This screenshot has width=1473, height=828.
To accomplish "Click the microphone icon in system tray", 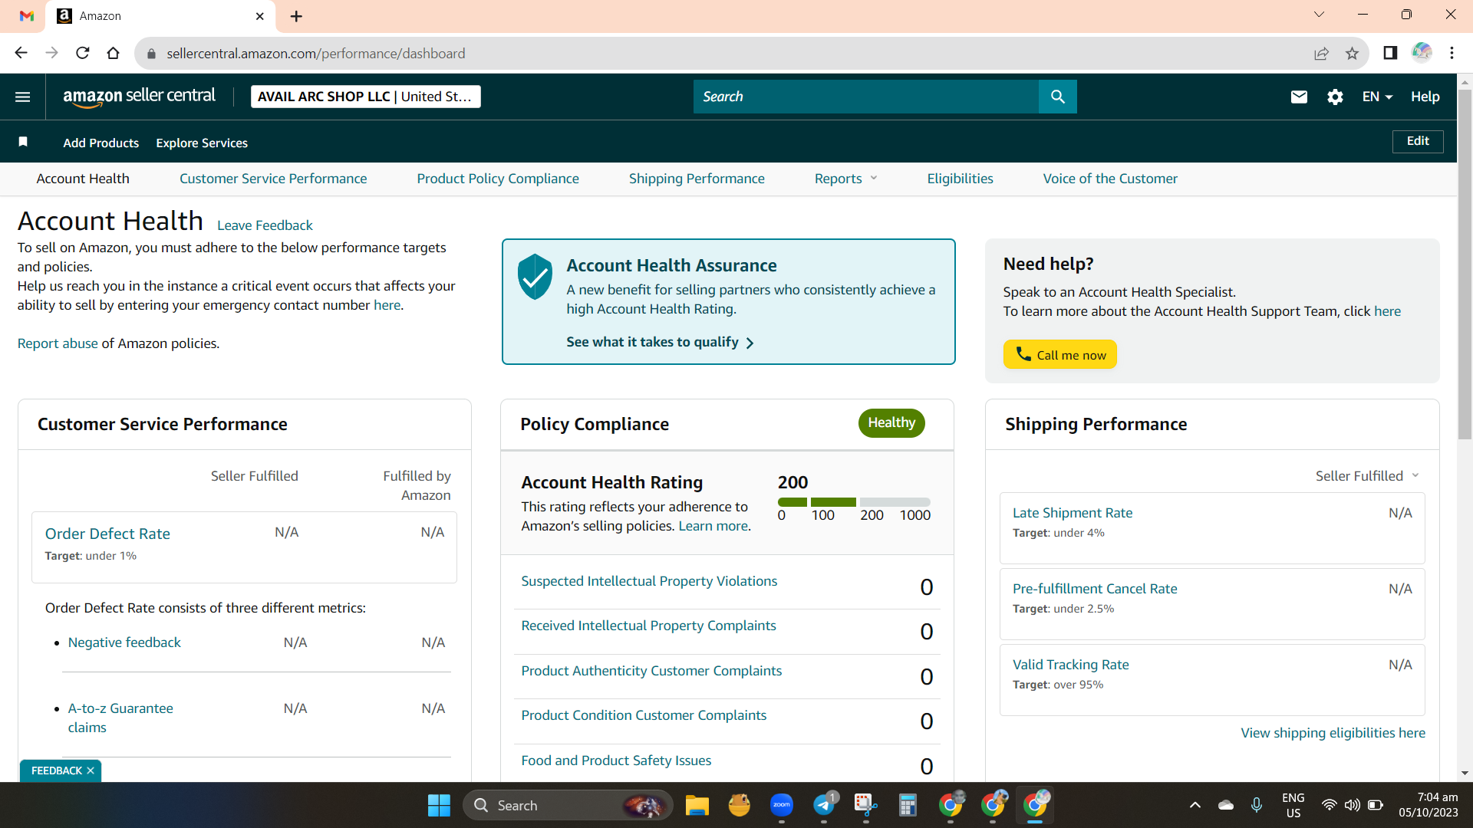I will tap(1257, 805).
